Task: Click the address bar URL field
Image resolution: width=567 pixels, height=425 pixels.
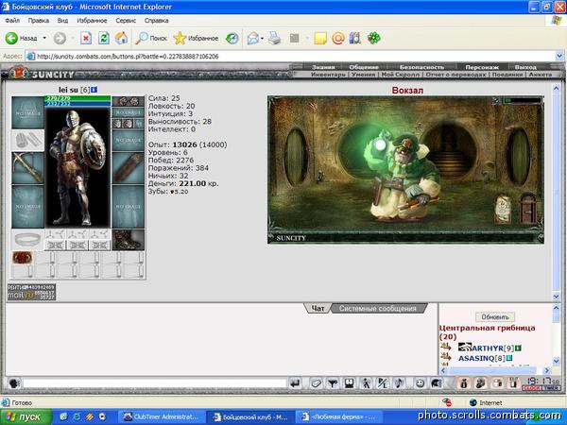Action: [289, 57]
